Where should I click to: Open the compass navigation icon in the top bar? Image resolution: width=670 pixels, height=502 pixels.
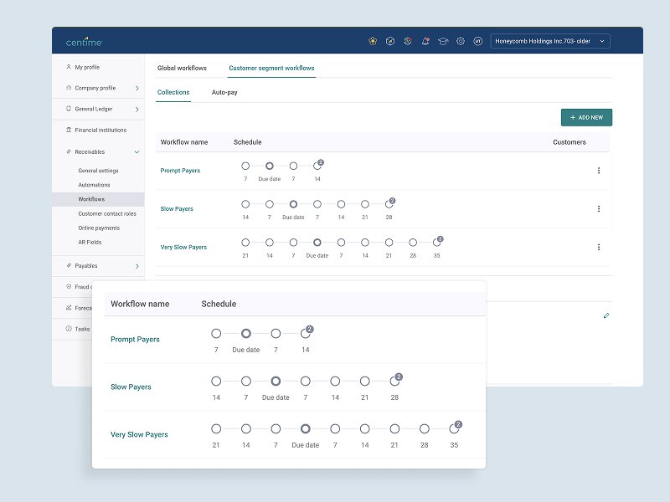390,40
